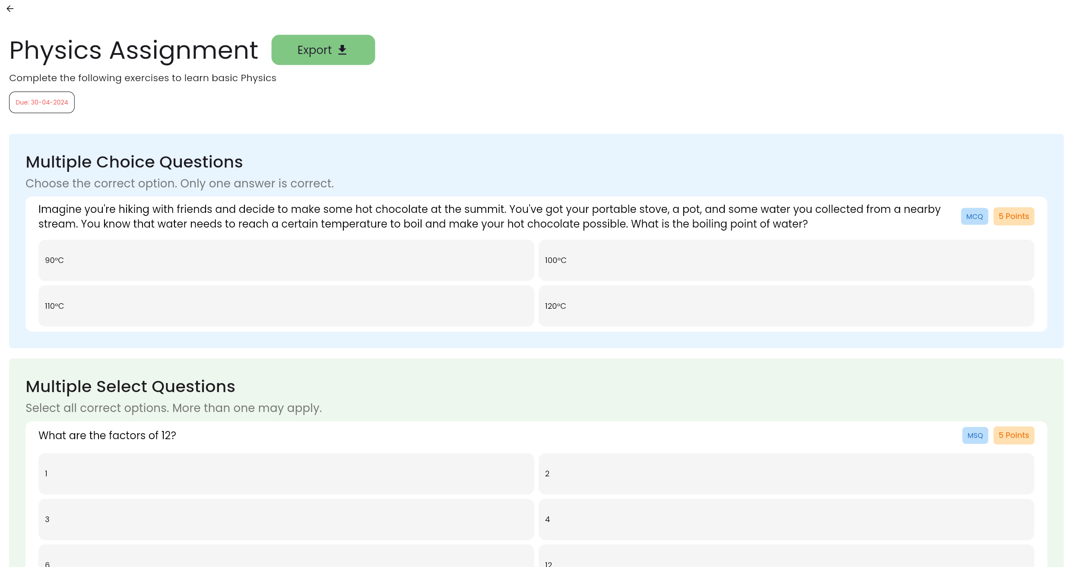Check option 2 for factors of 12
Viewport: 1075px width, 567px height.
(786, 473)
